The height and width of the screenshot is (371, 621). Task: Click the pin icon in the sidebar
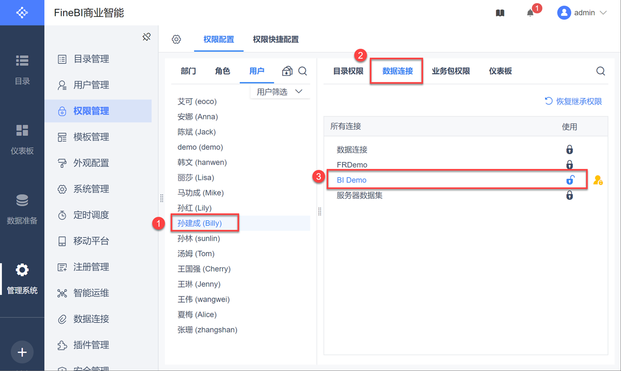click(x=146, y=37)
